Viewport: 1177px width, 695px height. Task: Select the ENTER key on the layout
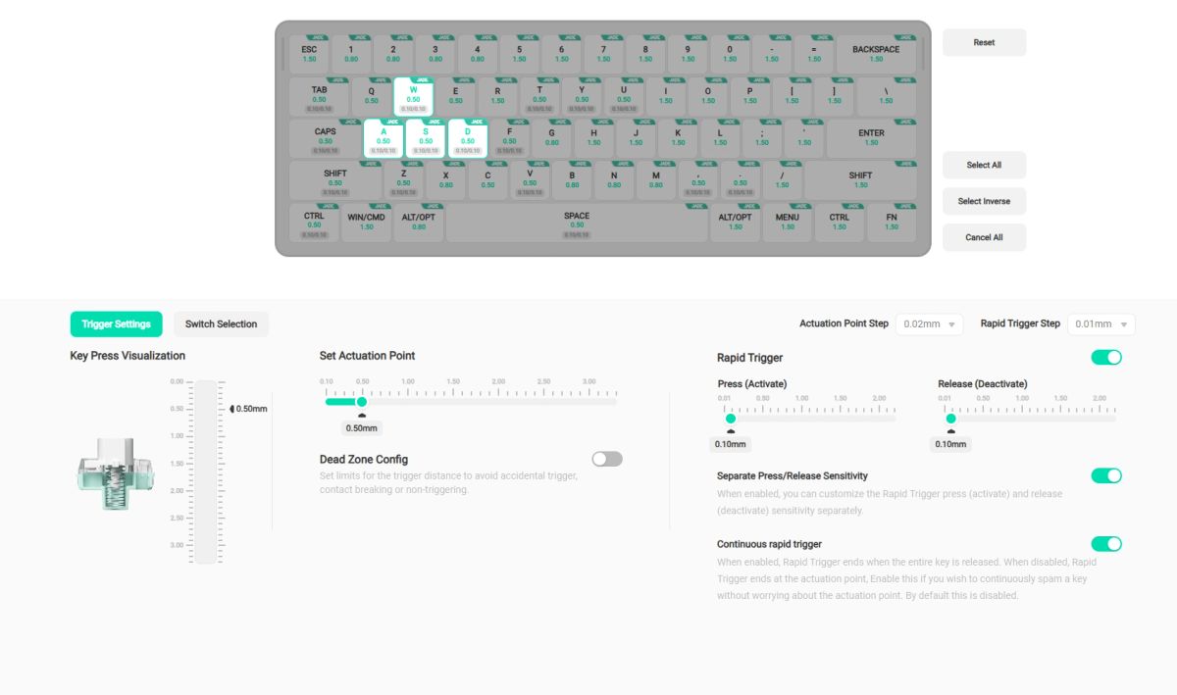click(871, 138)
